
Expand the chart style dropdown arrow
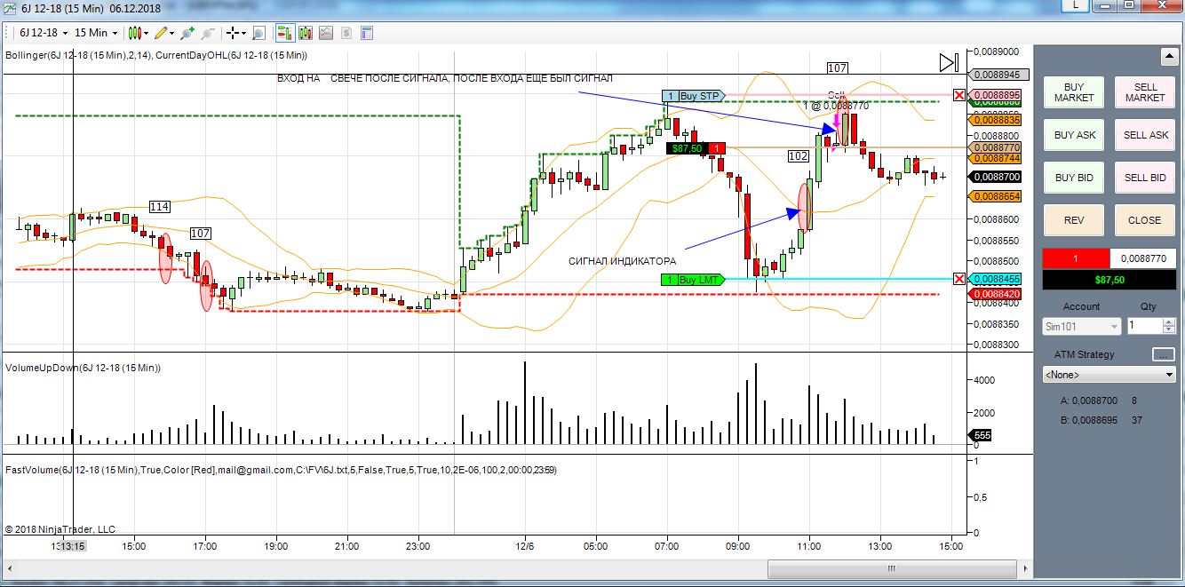coord(146,33)
